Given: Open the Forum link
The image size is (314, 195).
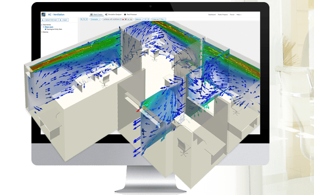Looking at the screenshot, I should (x=232, y=15).
